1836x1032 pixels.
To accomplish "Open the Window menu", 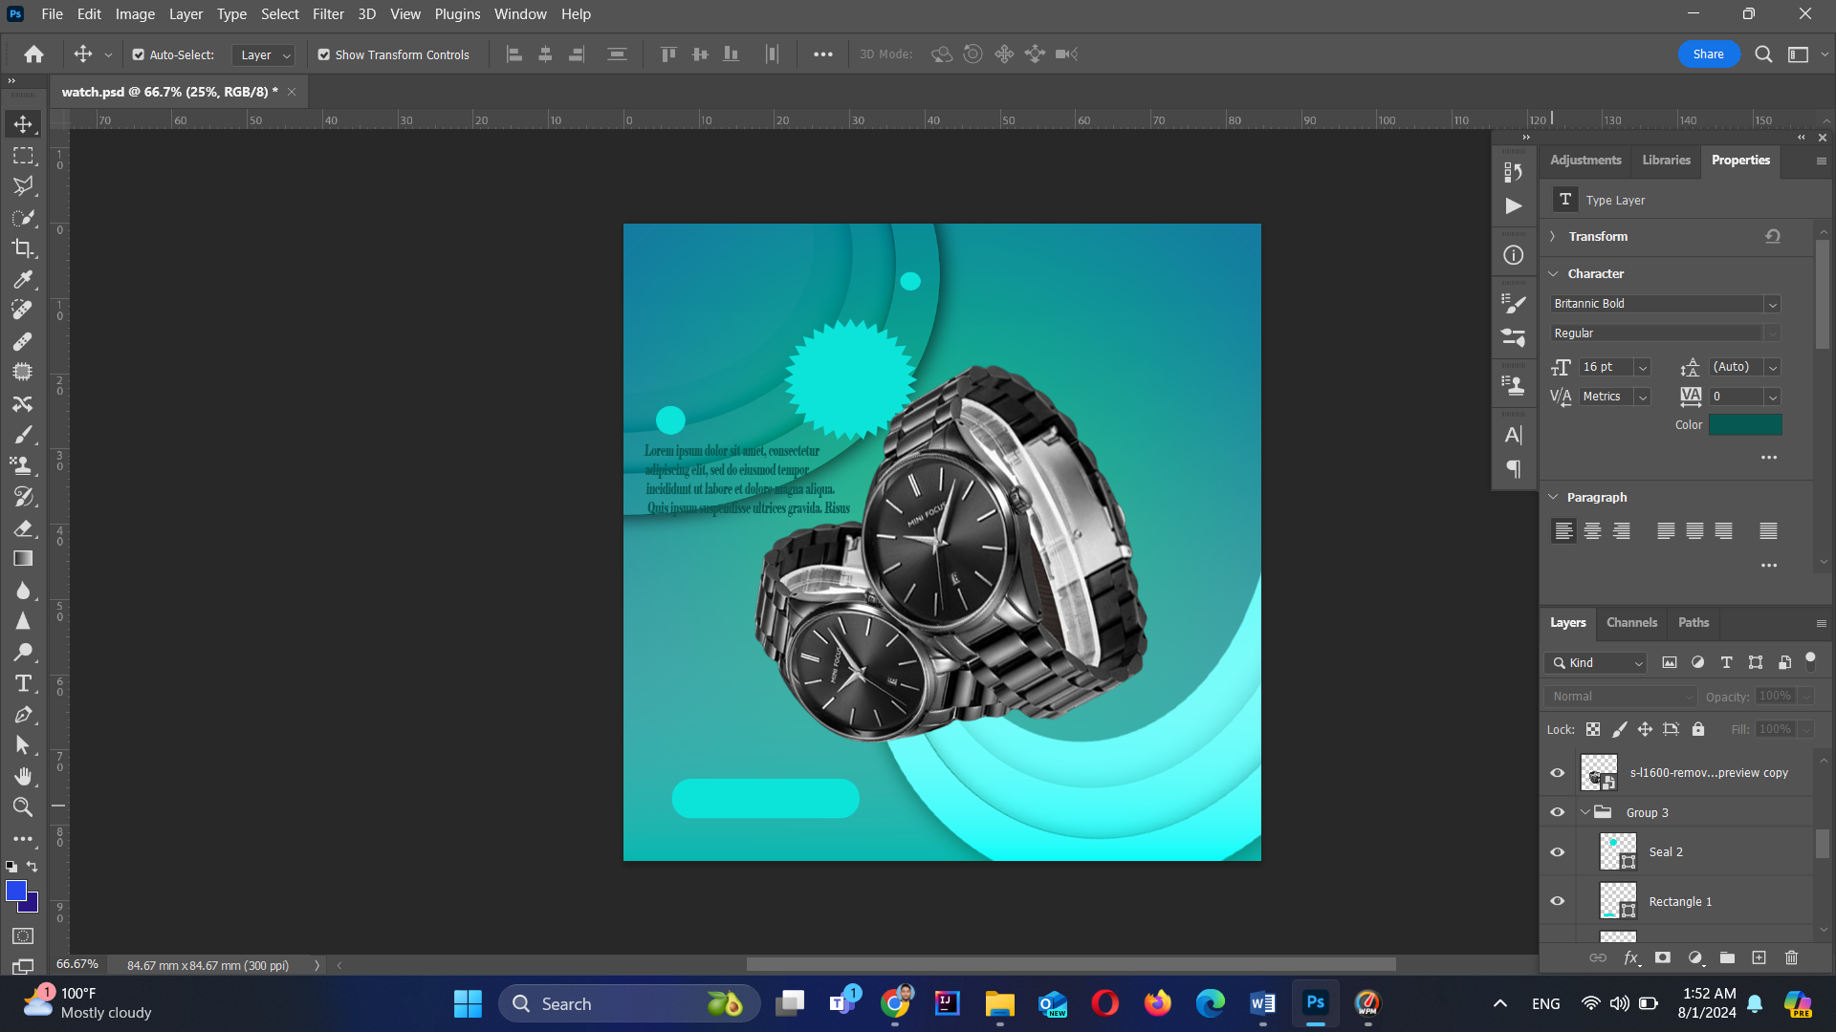I will 520,14.
